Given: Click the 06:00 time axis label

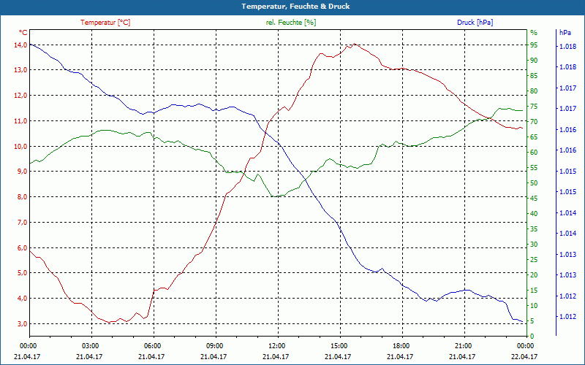Looking at the screenshot, I should pyautogui.click(x=154, y=345).
